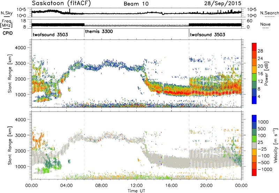Image resolution: width=279 pixels, height=193 pixels.
Task: Click the date '28/Sep/2015'
Action: (x=223, y=3)
